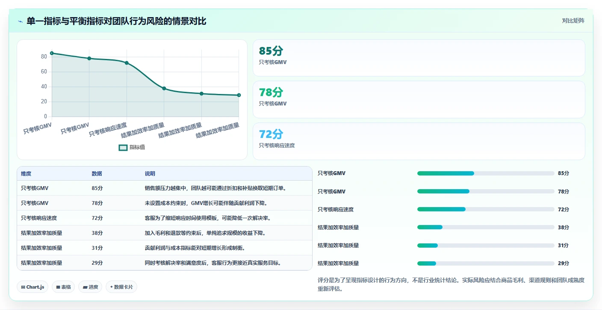Click the 数据卡片 chip
The height and width of the screenshot is (310, 602).
coord(121,287)
